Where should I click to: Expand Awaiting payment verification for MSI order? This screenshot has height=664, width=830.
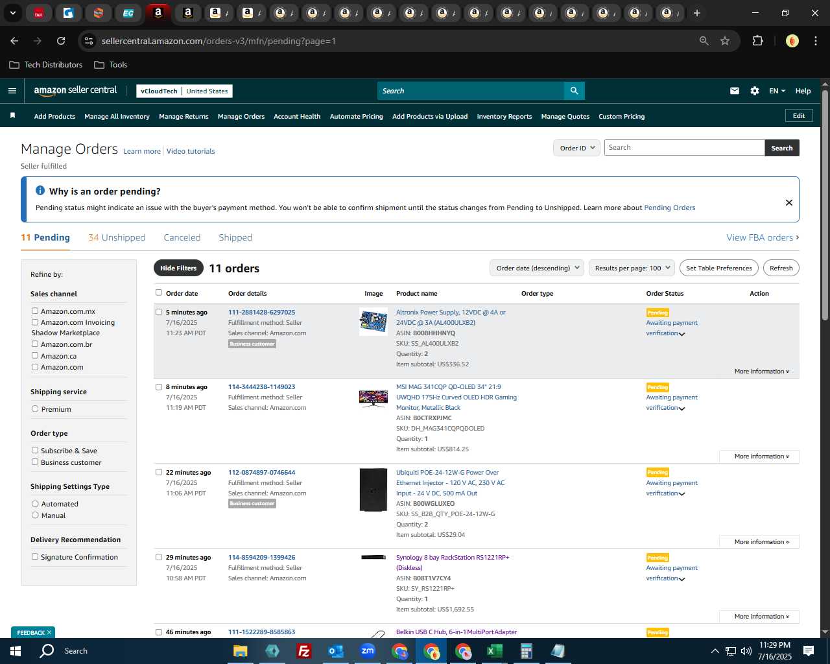[x=682, y=409]
